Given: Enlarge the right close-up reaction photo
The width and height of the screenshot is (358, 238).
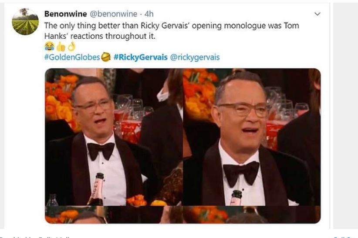Looking at the screenshot, I should 252,137.
